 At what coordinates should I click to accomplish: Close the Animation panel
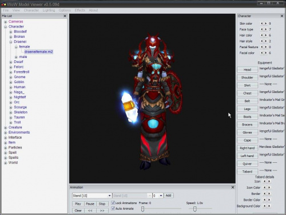pyautogui.click(x=233, y=187)
